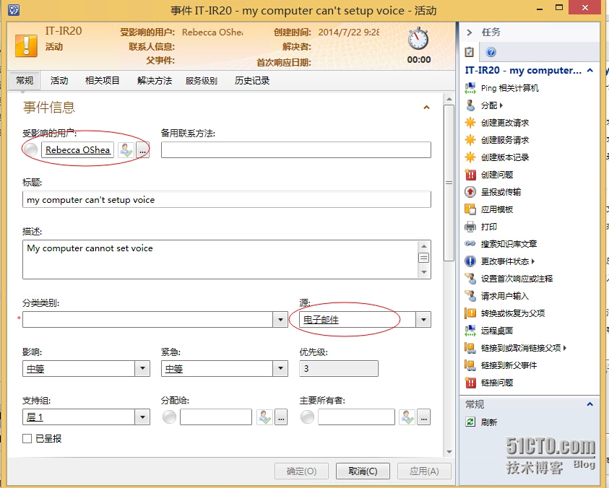Click the Rebecca OShea user link

click(78, 150)
